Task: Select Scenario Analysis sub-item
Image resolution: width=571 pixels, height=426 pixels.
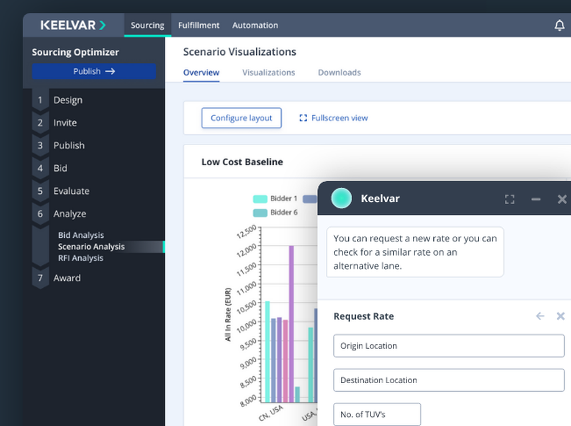Action: tap(91, 246)
